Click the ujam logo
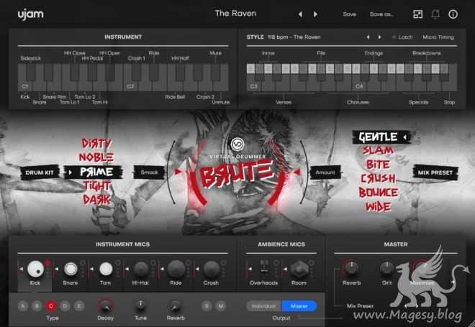This screenshot has width=475, height=327. [x=31, y=14]
